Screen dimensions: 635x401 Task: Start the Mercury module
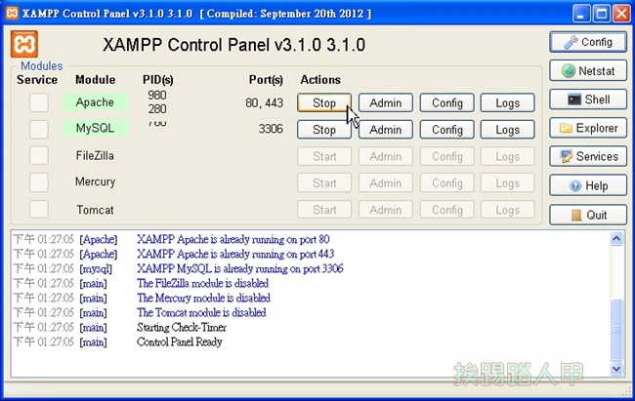click(x=324, y=182)
